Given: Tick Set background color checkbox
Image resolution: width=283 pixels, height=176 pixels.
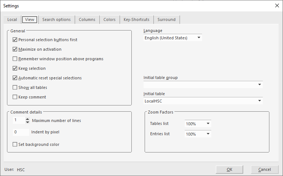Looking at the screenshot, I should [x=15, y=144].
